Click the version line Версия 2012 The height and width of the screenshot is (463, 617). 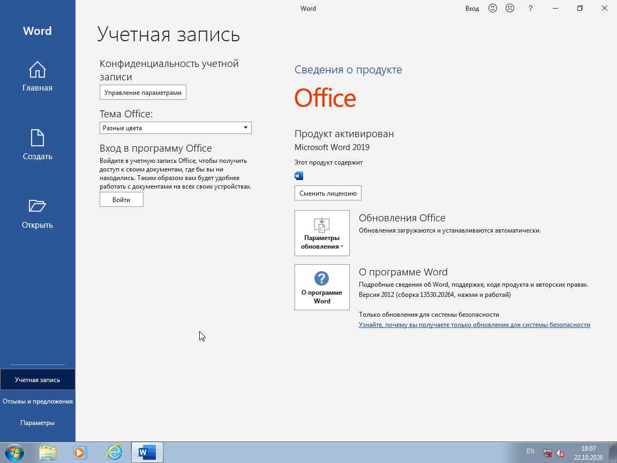[435, 295]
